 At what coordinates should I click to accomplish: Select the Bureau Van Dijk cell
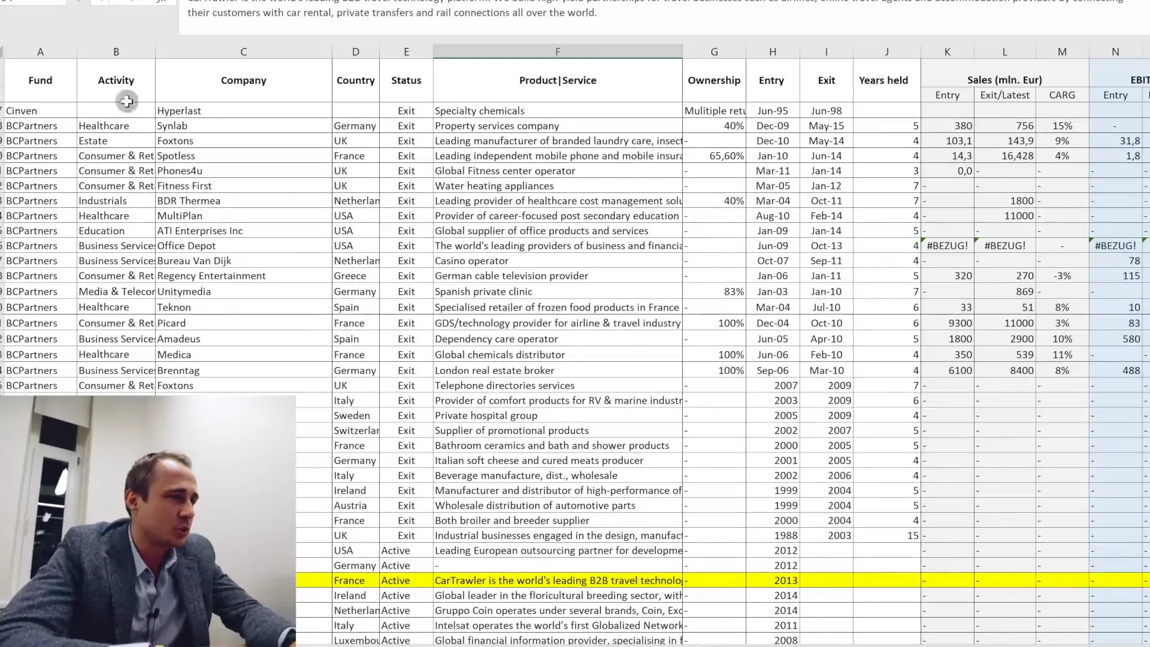pyautogui.click(x=243, y=260)
